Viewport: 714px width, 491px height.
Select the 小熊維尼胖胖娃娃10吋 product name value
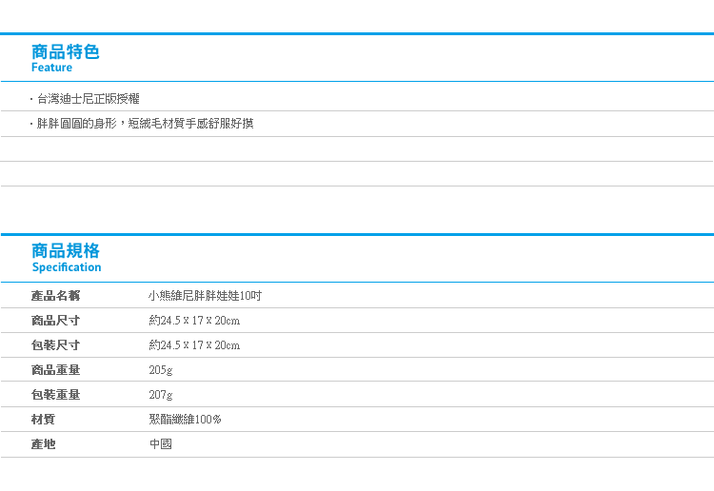pos(205,296)
